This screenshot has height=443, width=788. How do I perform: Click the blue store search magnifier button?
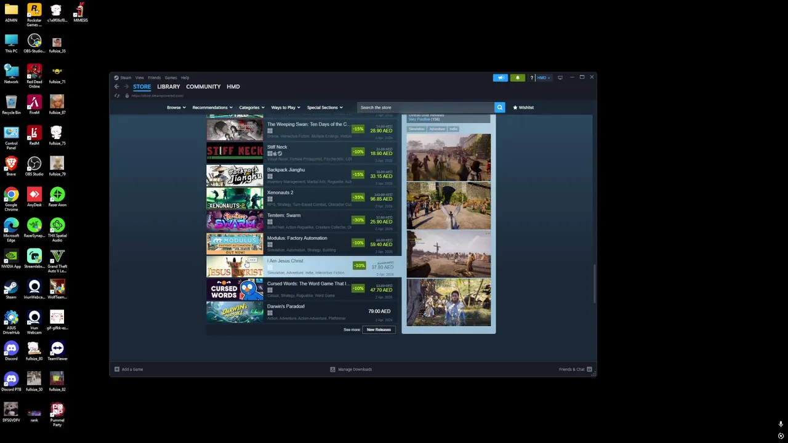499,108
